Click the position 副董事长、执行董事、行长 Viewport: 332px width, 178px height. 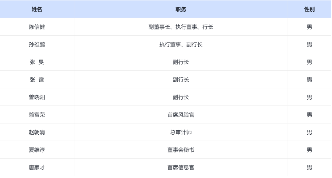[181, 27]
